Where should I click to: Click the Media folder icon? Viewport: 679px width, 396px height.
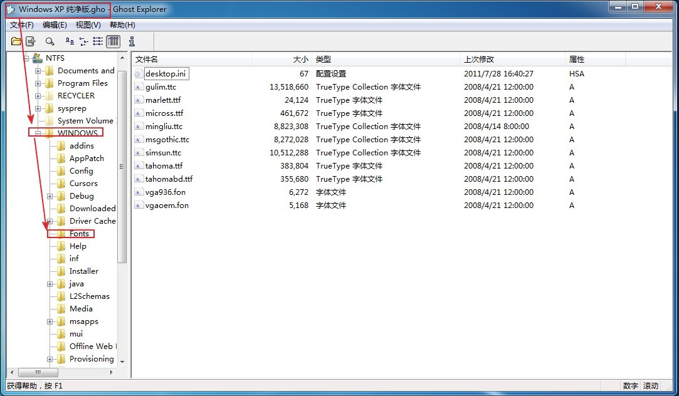point(61,309)
